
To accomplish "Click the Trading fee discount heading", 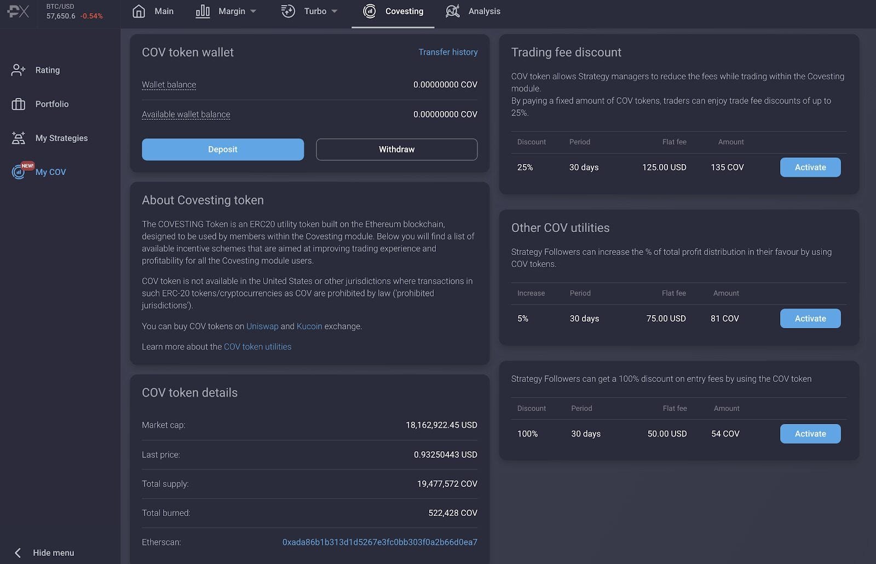I will tap(566, 53).
